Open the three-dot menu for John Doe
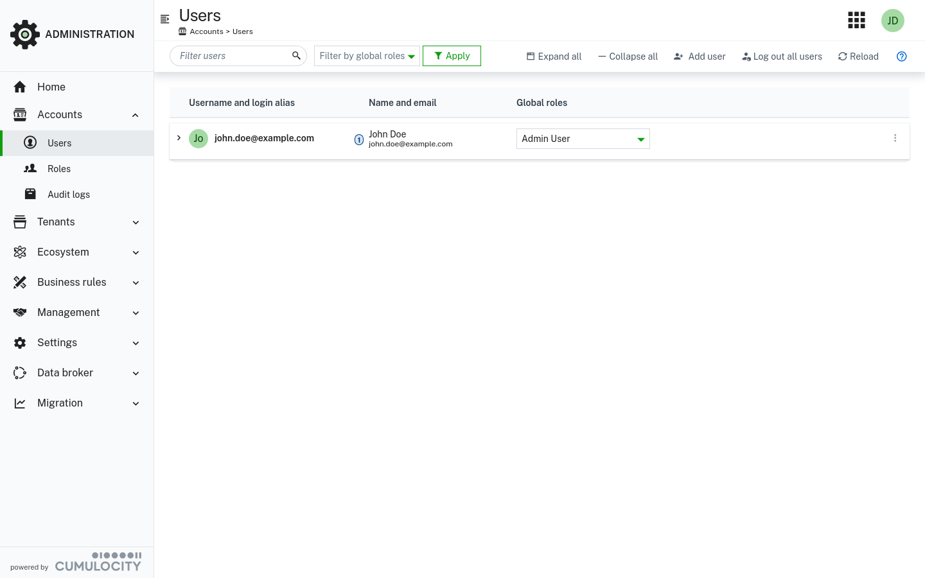 895,138
